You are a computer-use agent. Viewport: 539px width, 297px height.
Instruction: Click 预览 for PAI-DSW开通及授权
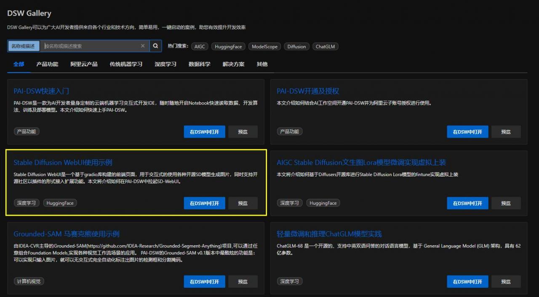506,132
